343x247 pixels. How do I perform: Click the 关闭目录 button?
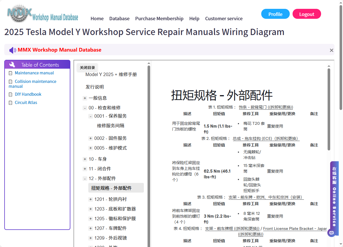[87, 68]
